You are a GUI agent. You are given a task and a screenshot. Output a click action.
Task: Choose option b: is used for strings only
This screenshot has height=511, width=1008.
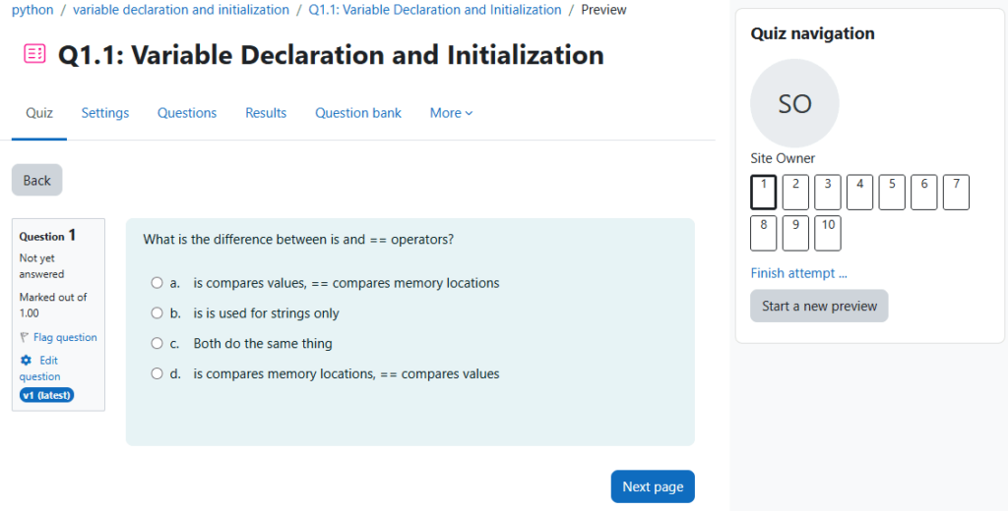[x=157, y=313]
